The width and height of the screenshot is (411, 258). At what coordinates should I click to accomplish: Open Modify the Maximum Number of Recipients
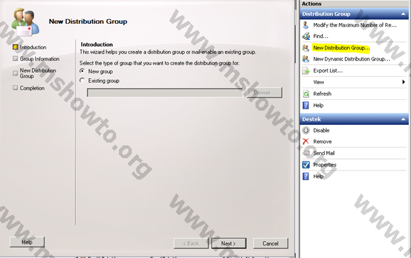(355, 25)
